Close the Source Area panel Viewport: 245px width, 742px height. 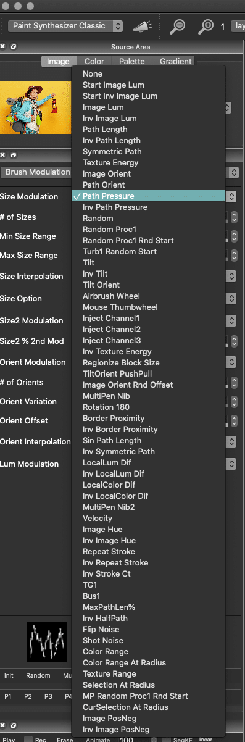(x=2, y=47)
